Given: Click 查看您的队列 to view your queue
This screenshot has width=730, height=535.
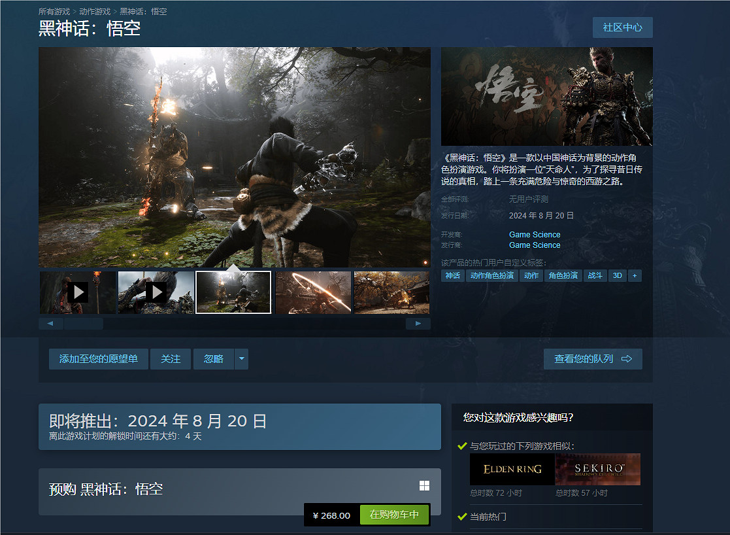Looking at the screenshot, I should (592, 358).
